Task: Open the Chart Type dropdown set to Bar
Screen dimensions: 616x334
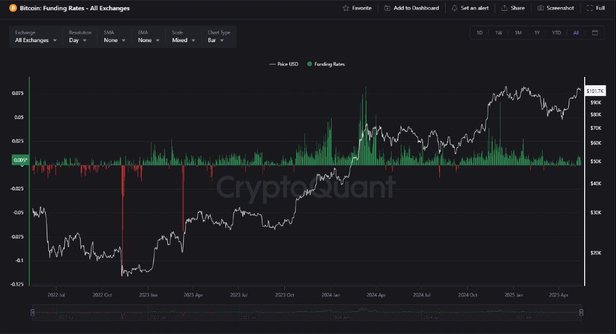Action: [x=219, y=36]
